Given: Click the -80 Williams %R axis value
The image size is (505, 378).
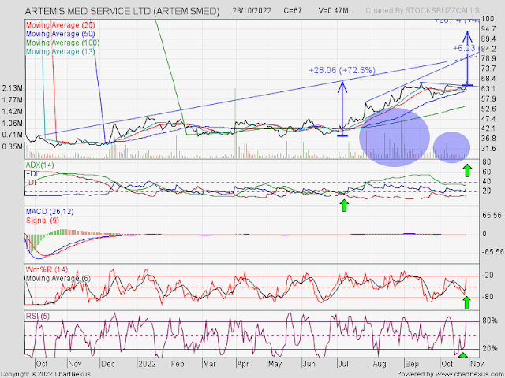Looking at the screenshot, I should pos(488,296).
